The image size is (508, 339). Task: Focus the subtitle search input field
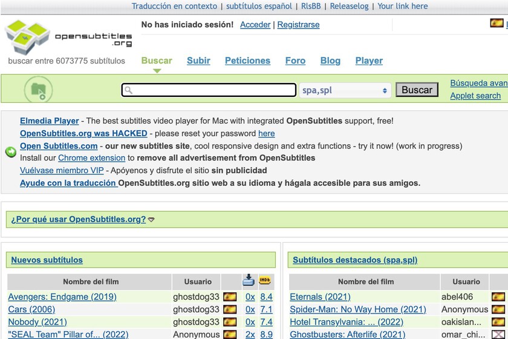(x=209, y=90)
